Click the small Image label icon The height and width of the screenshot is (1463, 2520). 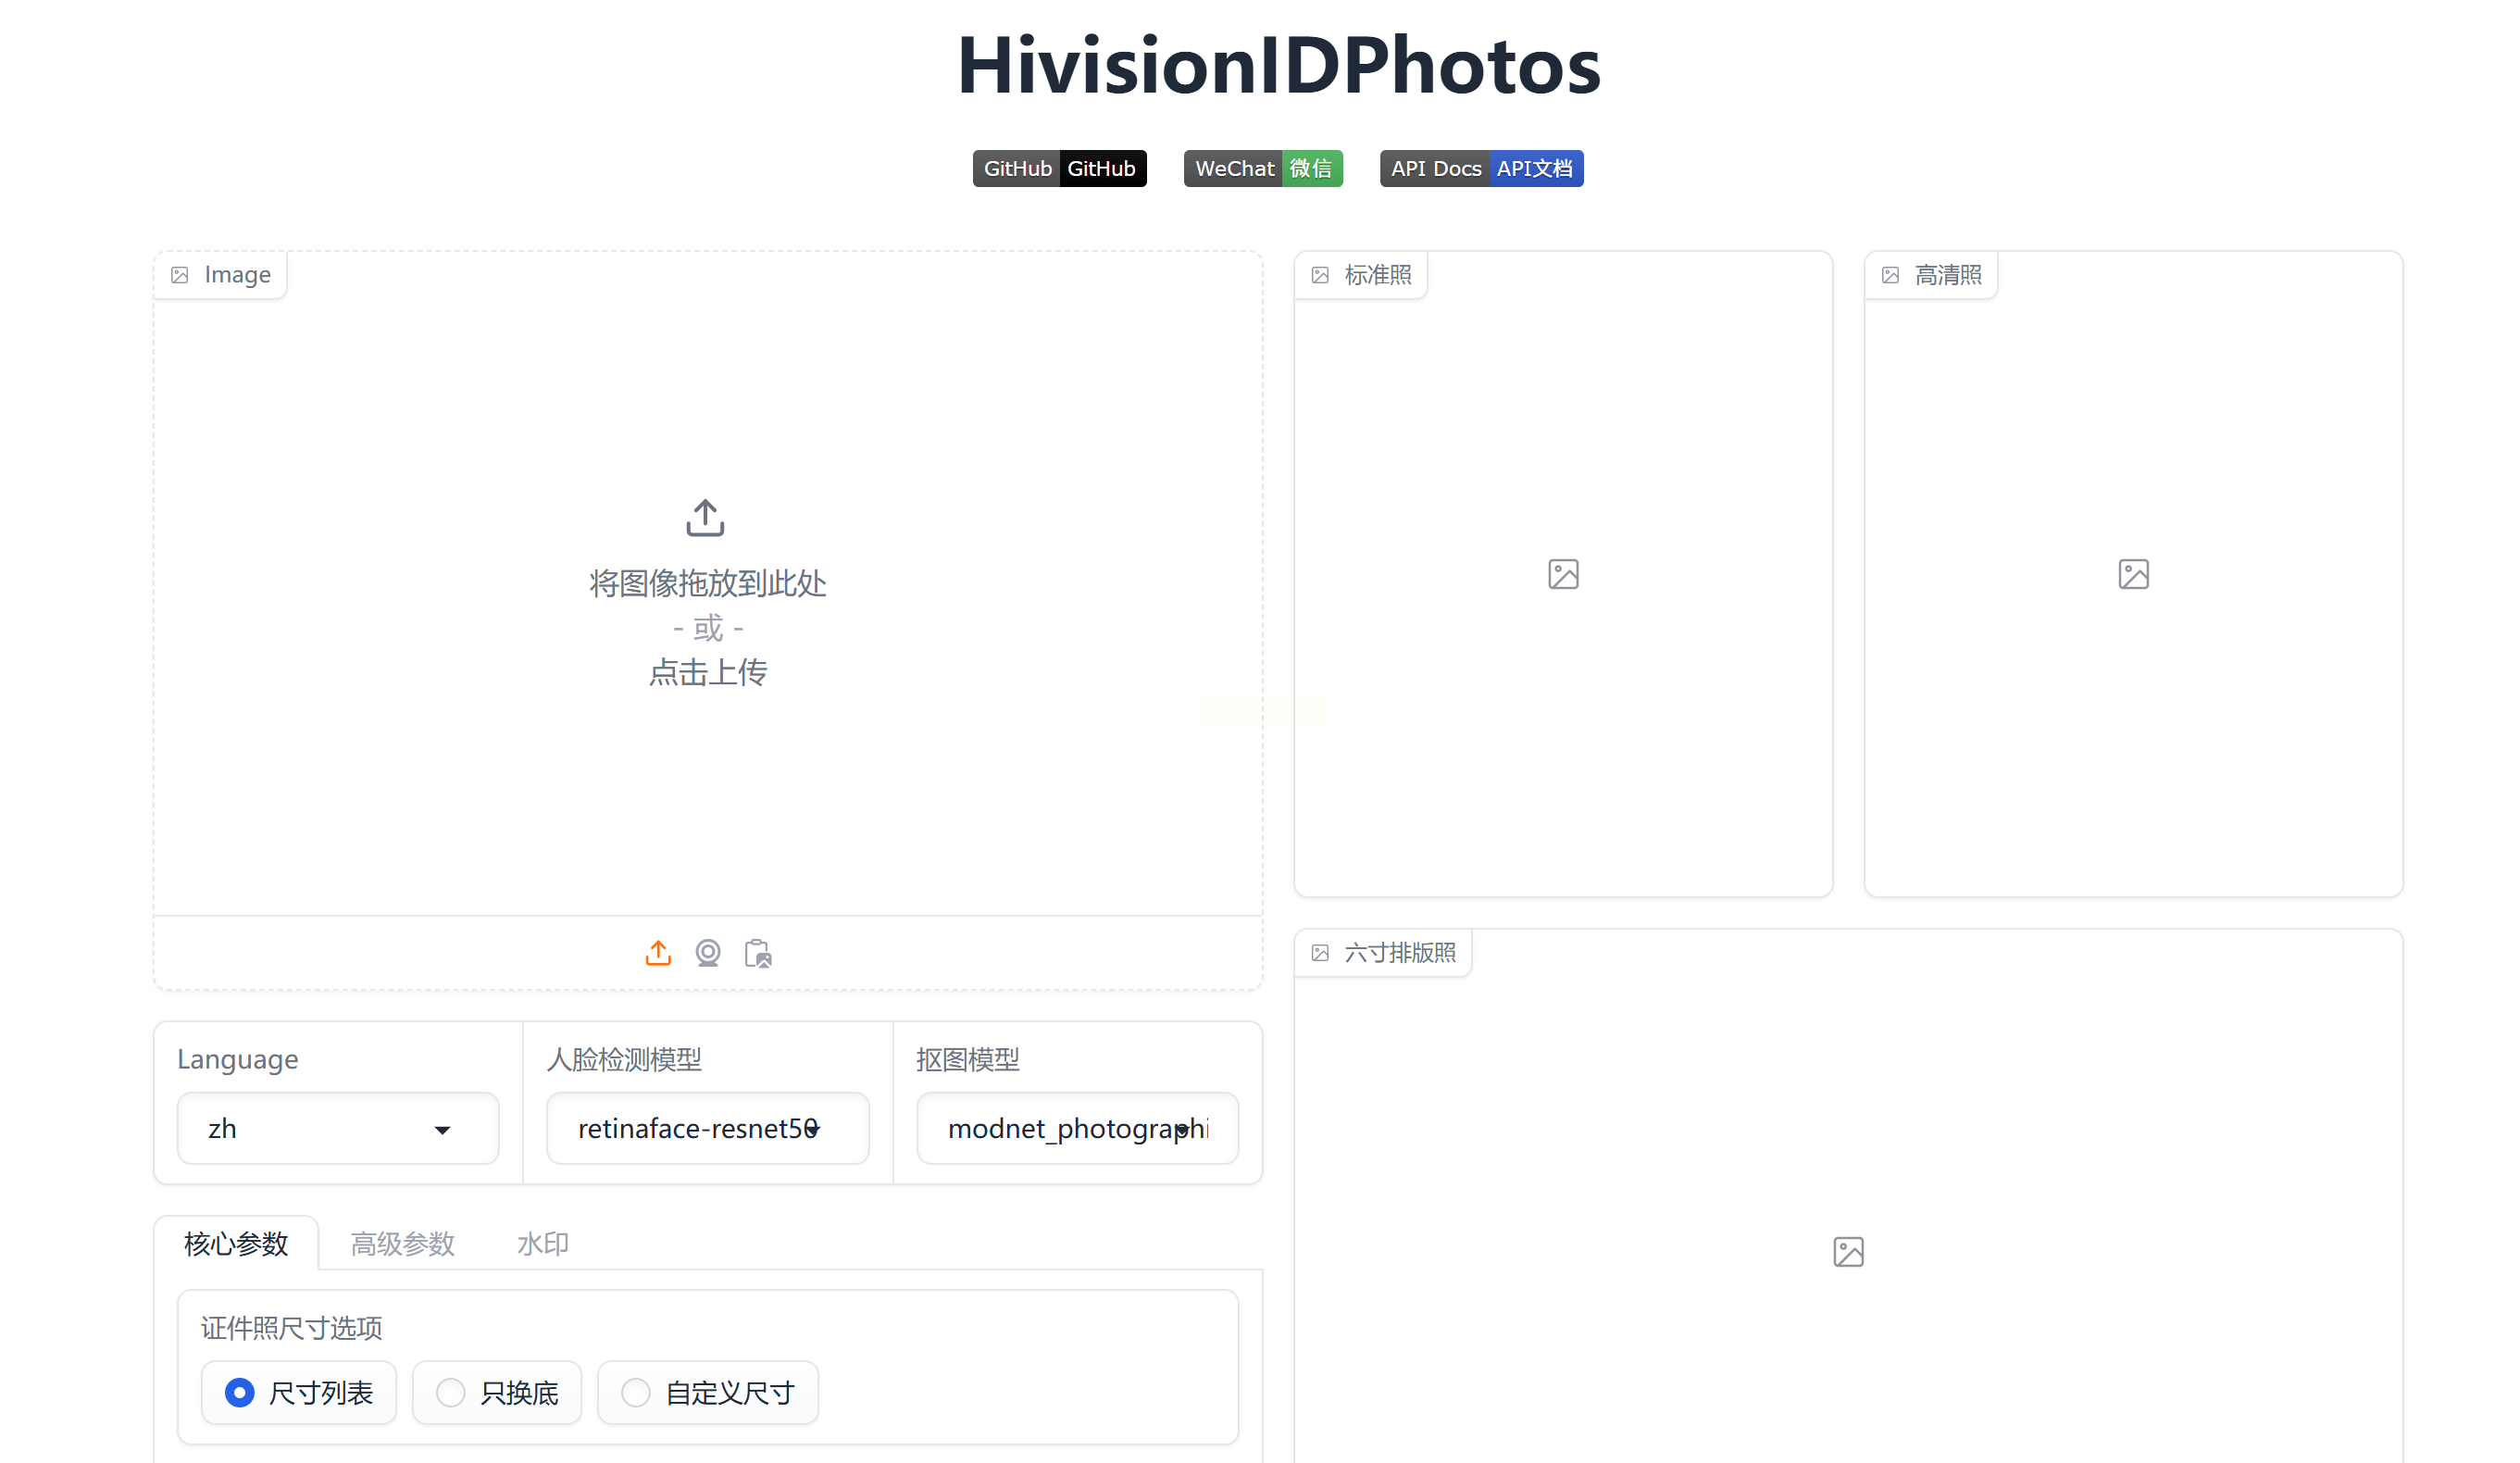tap(180, 275)
